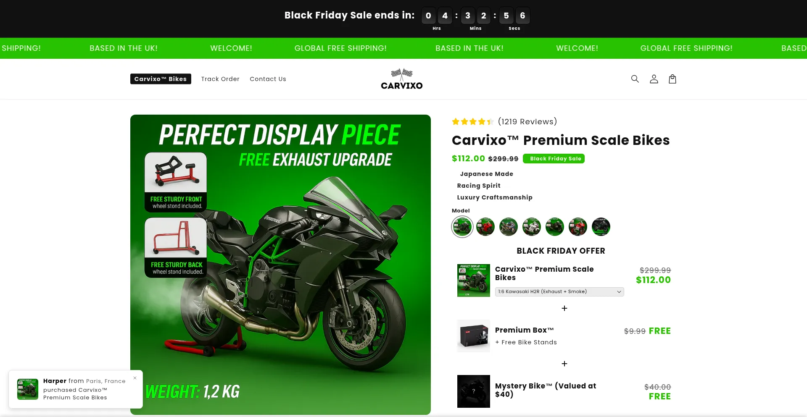807x417 pixels.
Task: Select the sixth red-white bike model swatch
Action: click(578, 227)
